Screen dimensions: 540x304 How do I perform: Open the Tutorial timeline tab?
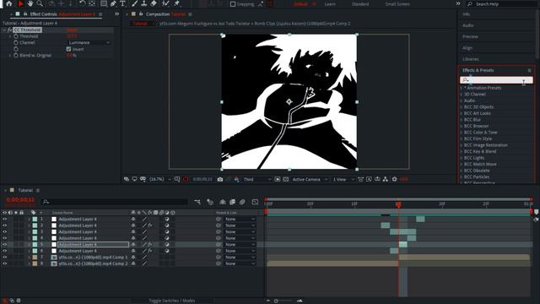(25, 190)
